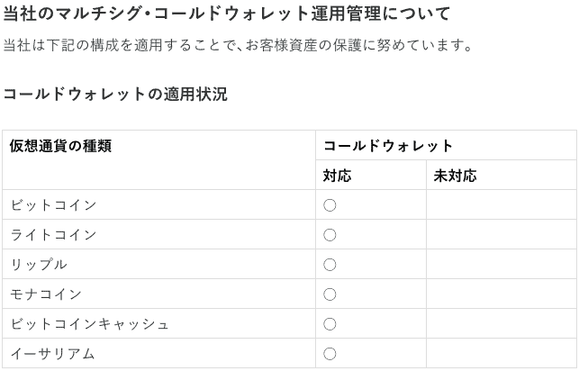Select the ライトコイン currency name cell
This screenshot has height=371, width=579.
(x=158, y=234)
